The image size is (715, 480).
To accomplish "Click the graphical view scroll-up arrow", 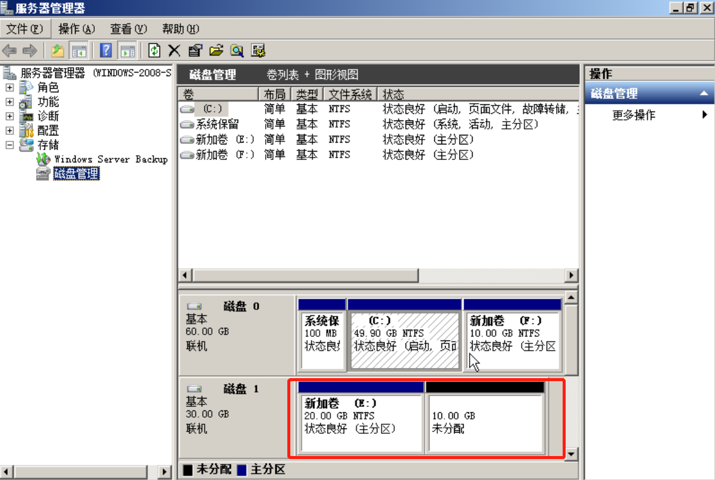I will [x=572, y=298].
